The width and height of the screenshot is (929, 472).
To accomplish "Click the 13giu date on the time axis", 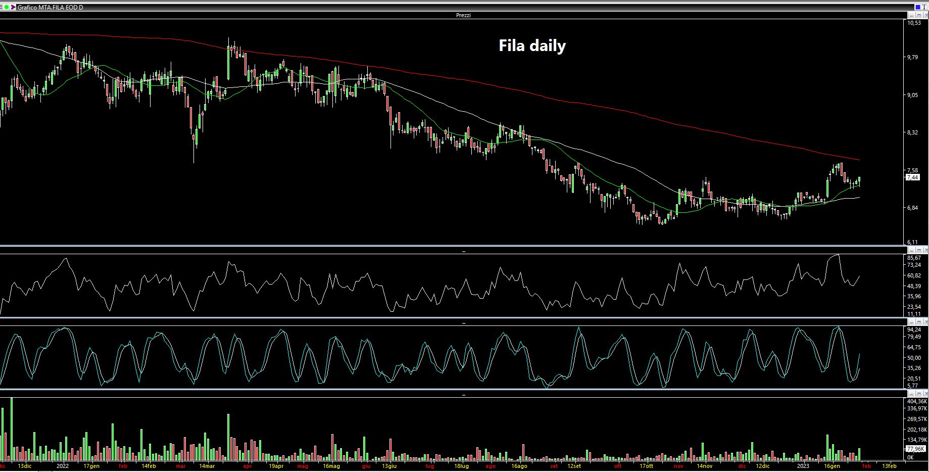I will (x=389, y=466).
